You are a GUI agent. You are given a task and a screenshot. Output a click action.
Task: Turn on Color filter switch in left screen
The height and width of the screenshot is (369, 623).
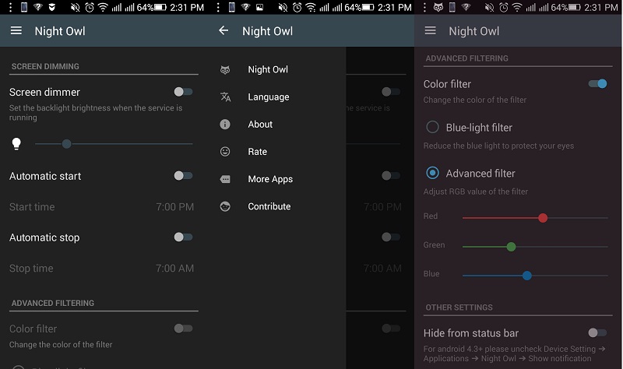(183, 329)
